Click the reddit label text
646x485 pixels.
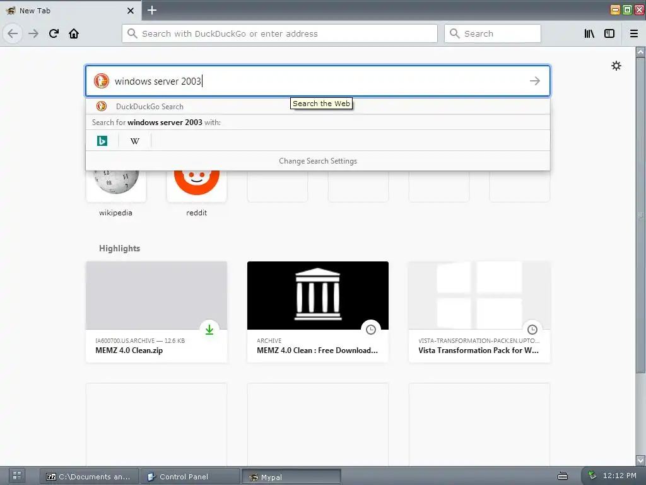197,213
